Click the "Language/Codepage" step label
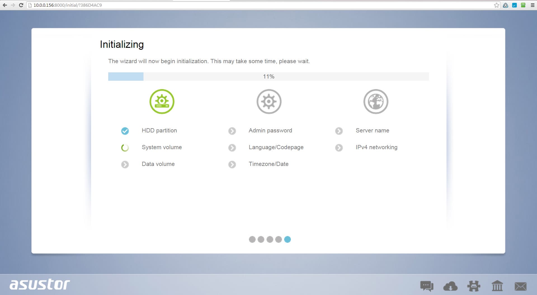 276,147
